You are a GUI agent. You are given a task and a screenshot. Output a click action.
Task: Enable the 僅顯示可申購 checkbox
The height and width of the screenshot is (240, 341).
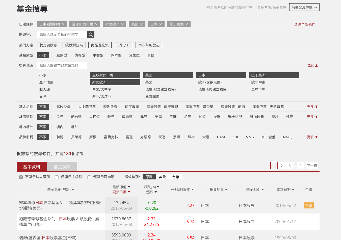tap(89, 177)
